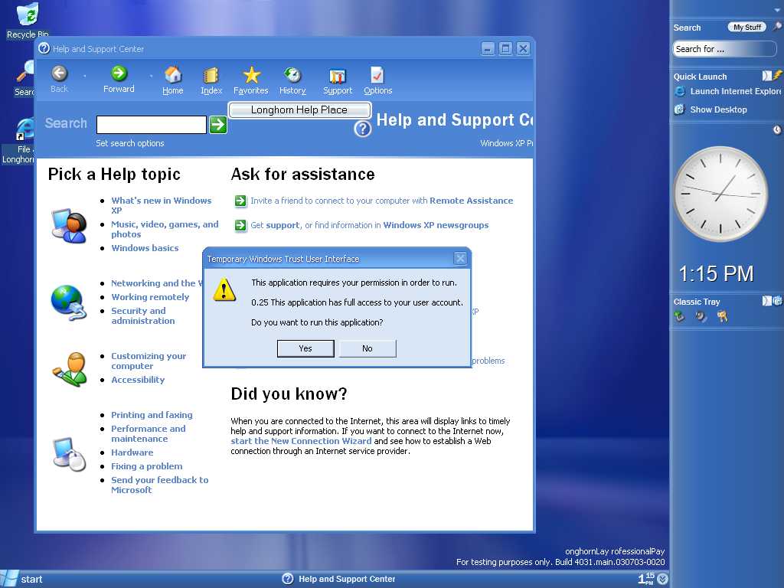784x588 pixels.
Task: Open the sidebar menu arrow at top
Action: (x=777, y=9)
